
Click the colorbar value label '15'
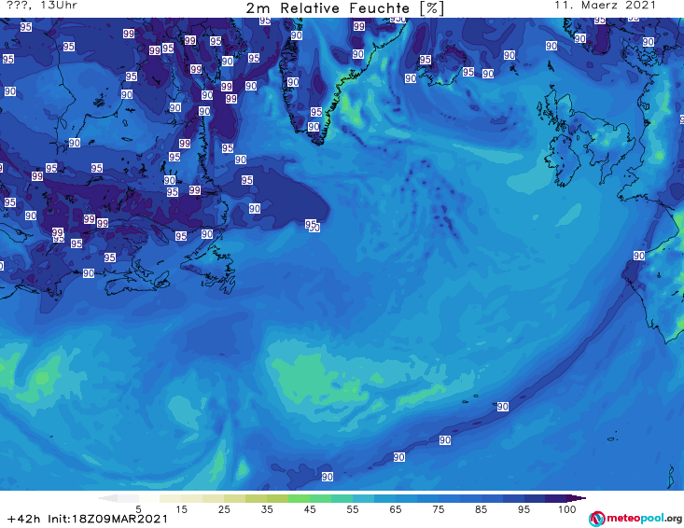(181, 509)
